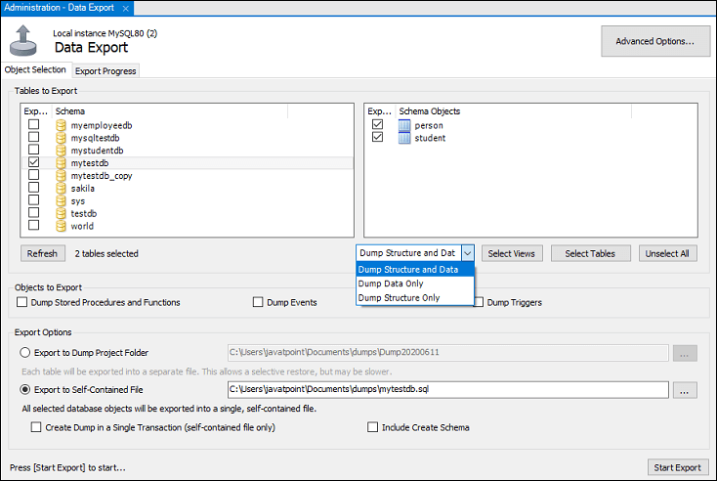The height and width of the screenshot is (481, 717).
Task: Select the myemployeedb database icon
Action: (62, 126)
